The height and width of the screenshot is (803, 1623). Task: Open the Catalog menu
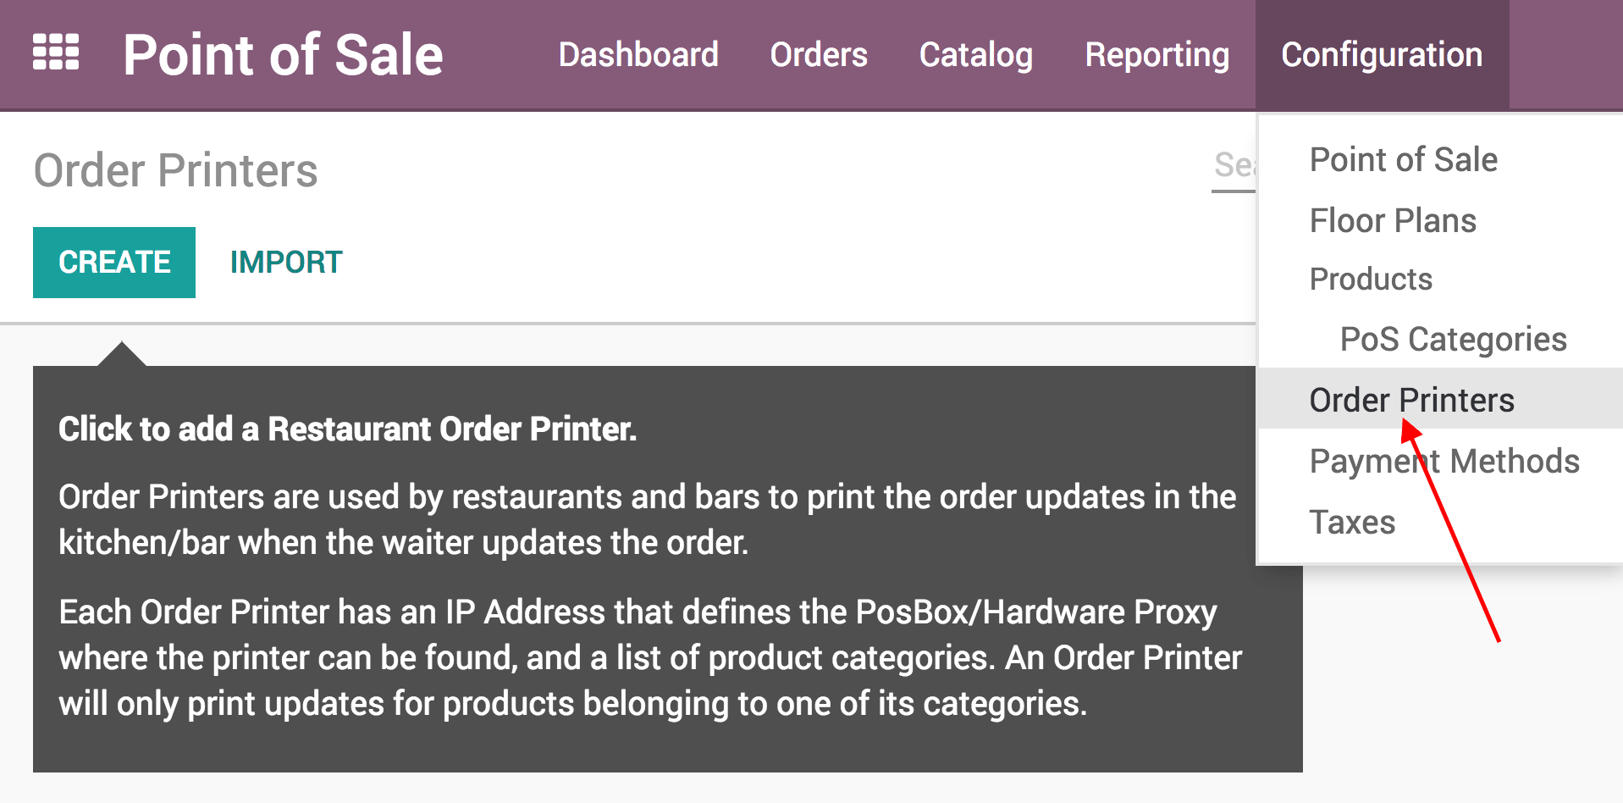(974, 54)
